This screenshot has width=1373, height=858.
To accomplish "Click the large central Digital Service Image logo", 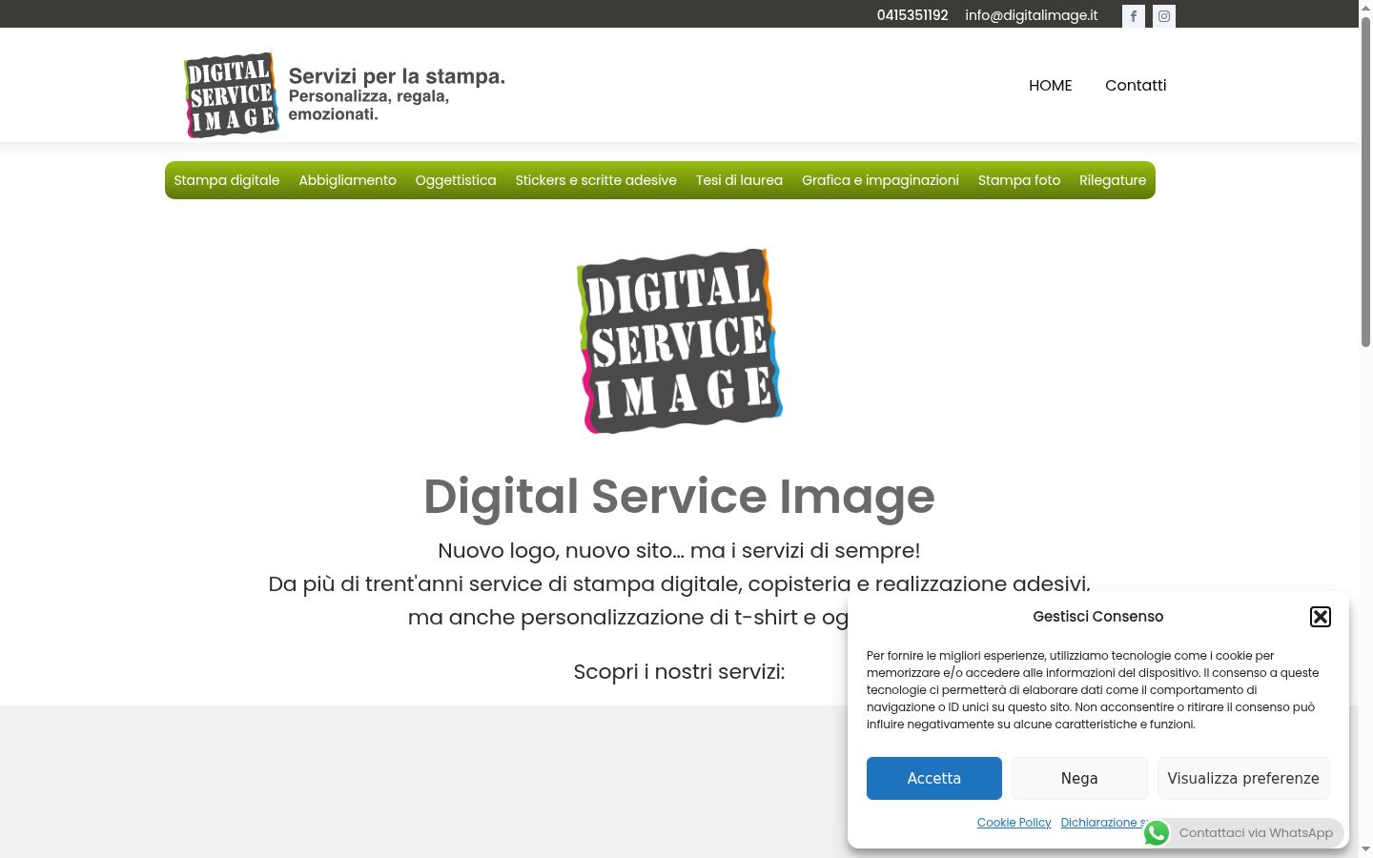I will coord(680,341).
